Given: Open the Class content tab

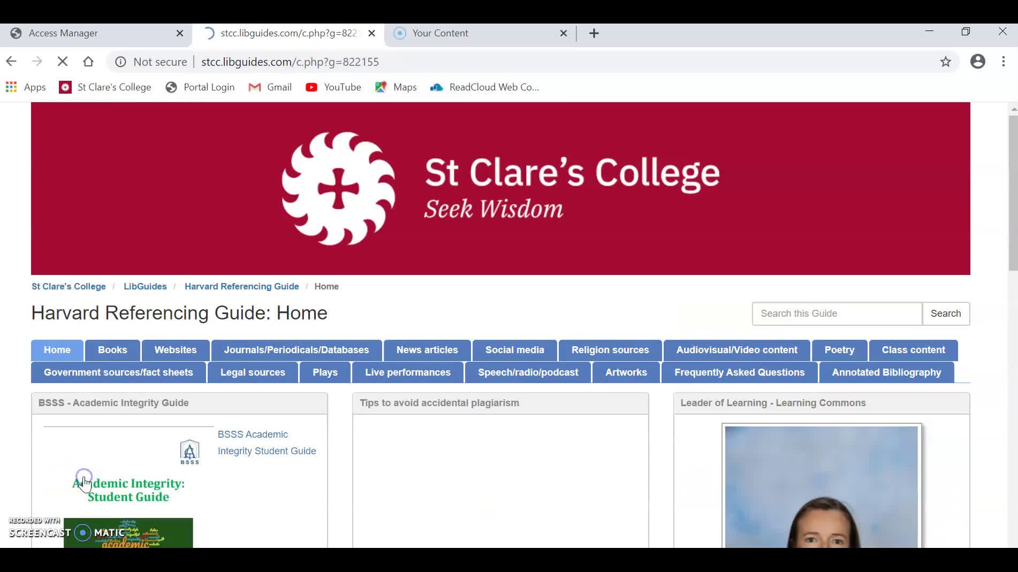Looking at the screenshot, I should pyautogui.click(x=914, y=350).
